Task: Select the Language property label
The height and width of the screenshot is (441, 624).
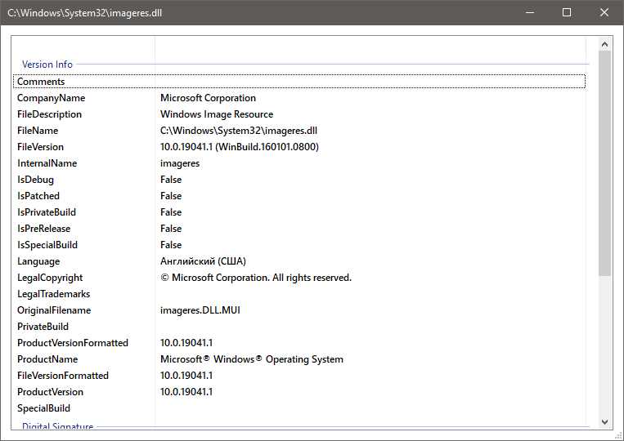Action: [x=38, y=261]
